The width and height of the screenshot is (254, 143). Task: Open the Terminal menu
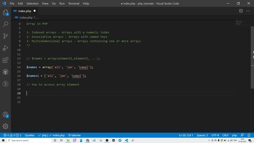click(x=74, y=4)
